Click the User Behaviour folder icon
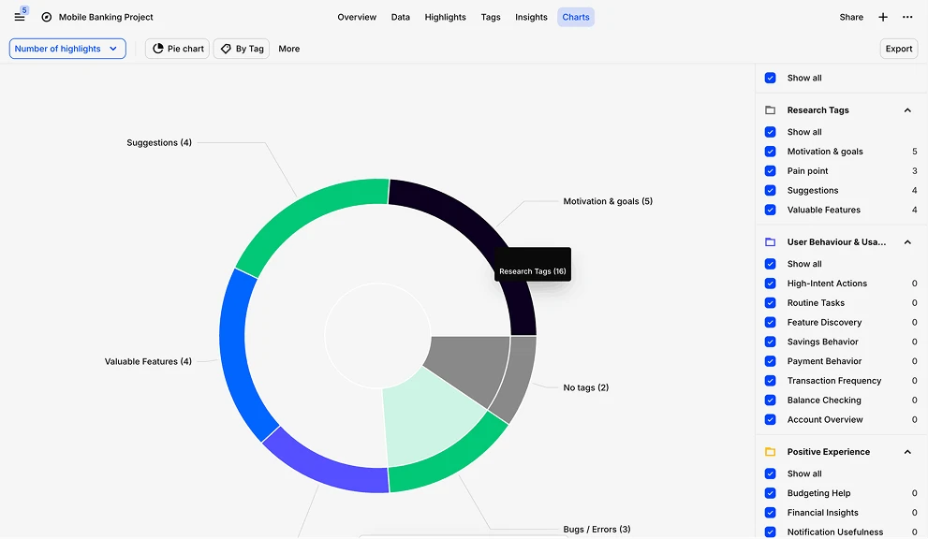The width and height of the screenshot is (928, 539). click(770, 241)
